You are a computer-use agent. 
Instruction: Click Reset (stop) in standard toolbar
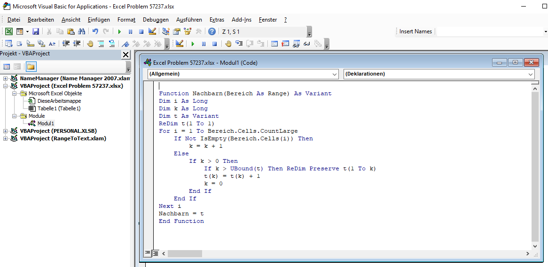141,32
